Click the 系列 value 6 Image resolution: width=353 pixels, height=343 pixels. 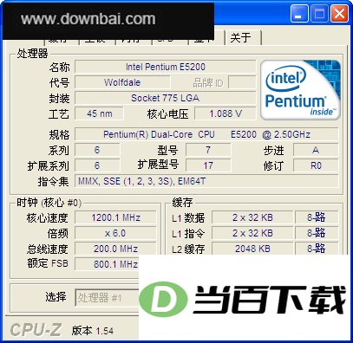tap(97, 150)
